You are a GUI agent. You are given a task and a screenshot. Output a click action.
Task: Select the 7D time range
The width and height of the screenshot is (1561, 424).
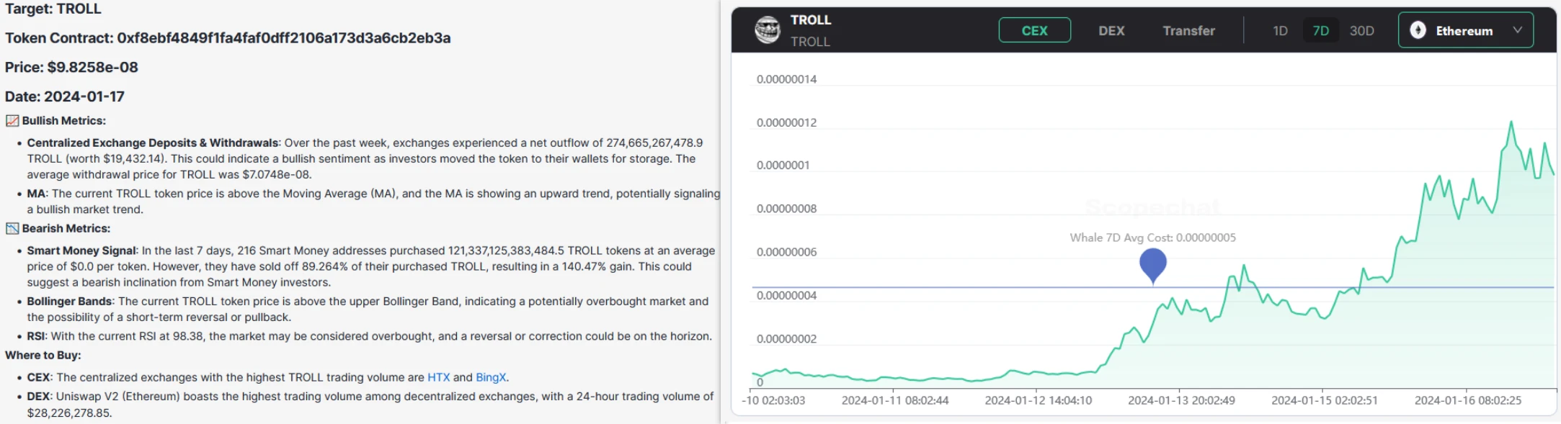tap(1320, 30)
